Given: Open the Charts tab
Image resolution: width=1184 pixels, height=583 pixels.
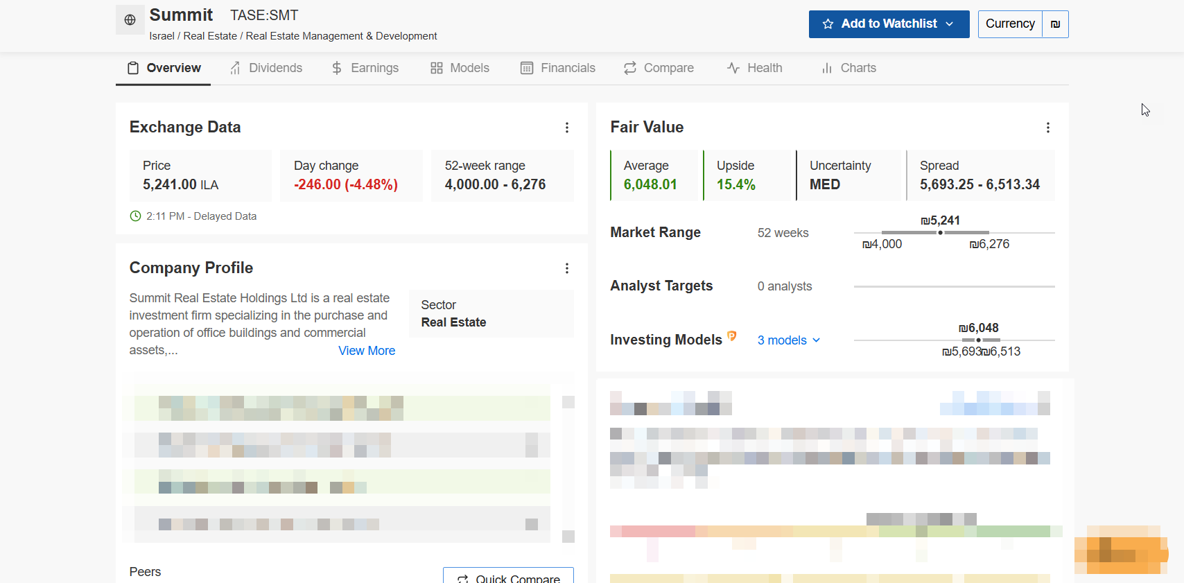Looking at the screenshot, I should tap(848, 68).
